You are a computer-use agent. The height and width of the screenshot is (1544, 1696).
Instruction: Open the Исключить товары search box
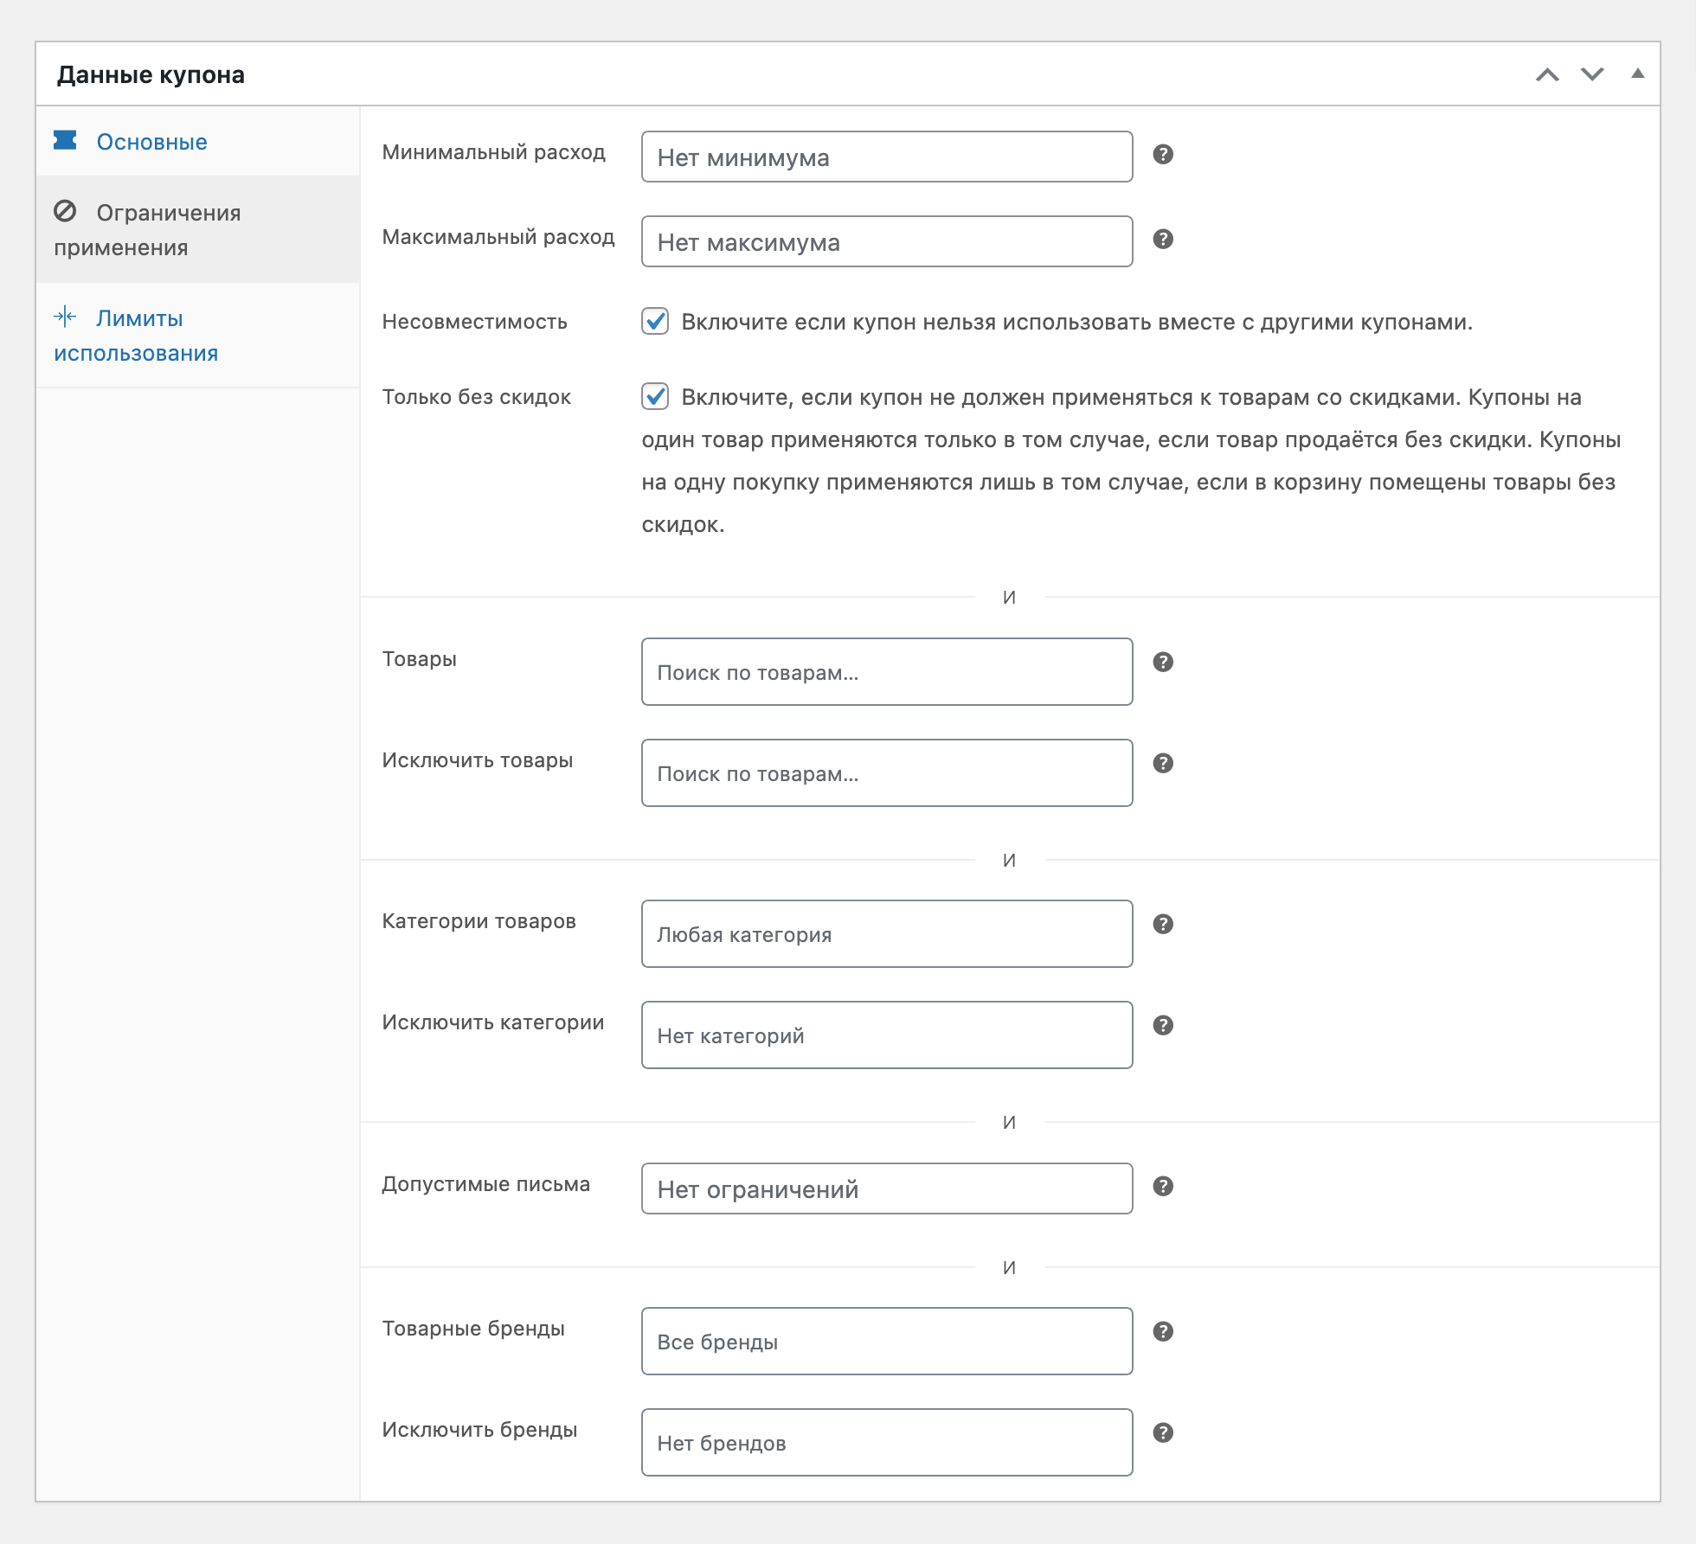[887, 772]
